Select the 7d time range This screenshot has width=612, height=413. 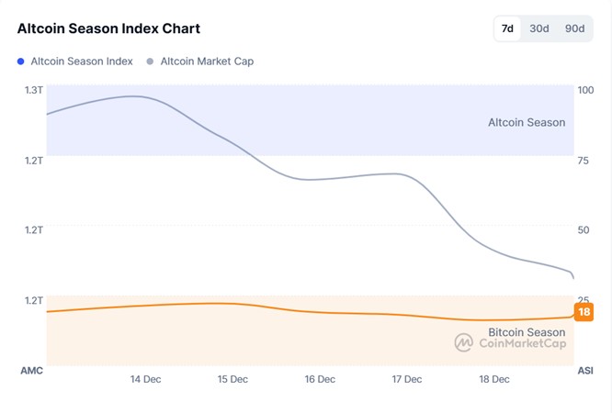(x=507, y=28)
